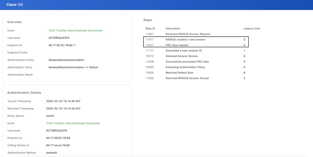Click the Overview panel heading

tap(14, 22)
